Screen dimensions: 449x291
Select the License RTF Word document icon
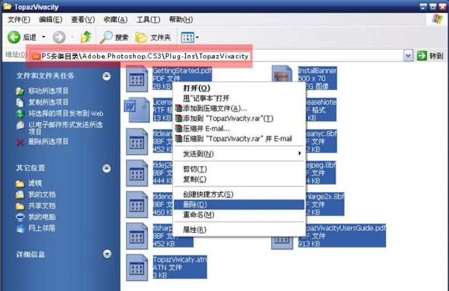tap(137, 110)
